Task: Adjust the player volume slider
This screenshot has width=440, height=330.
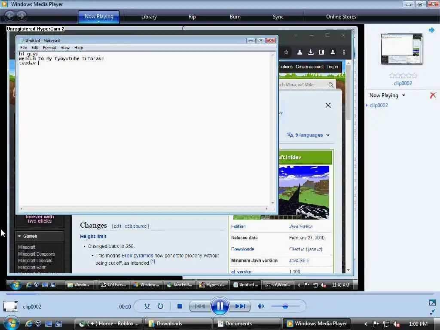Action: click(285, 306)
